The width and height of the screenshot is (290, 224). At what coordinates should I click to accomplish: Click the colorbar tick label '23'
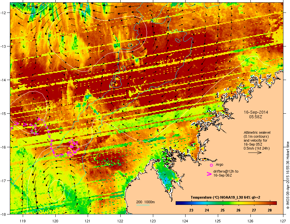coord(191,210)
